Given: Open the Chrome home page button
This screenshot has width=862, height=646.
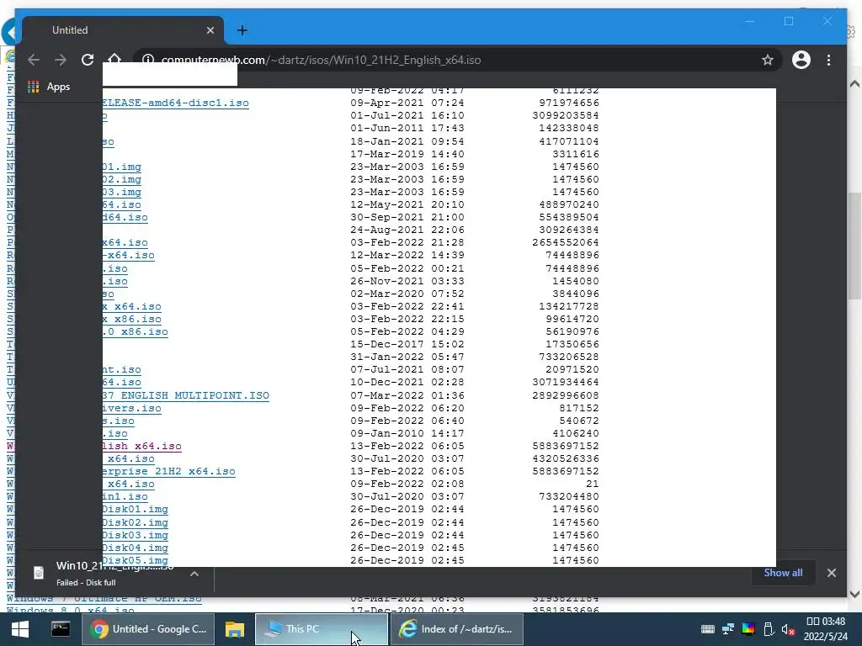Looking at the screenshot, I should (x=114, y=59).
